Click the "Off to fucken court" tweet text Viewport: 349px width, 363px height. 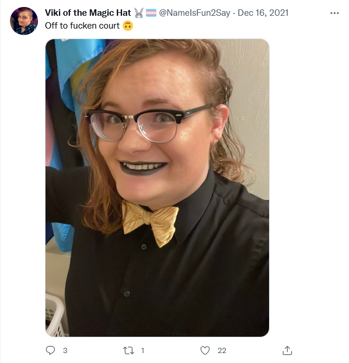tap(82, 26)
